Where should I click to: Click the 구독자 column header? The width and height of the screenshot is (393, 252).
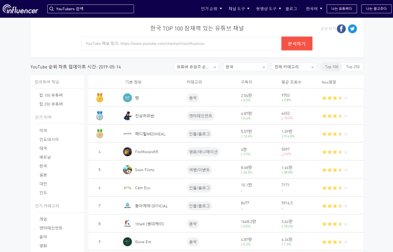coord(247,82)
